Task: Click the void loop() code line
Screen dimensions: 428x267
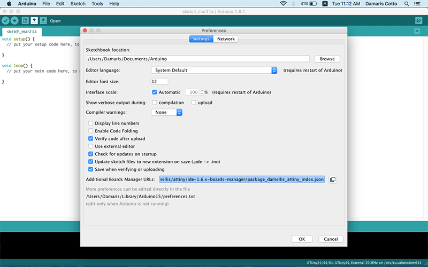Action: coord(17,66)
